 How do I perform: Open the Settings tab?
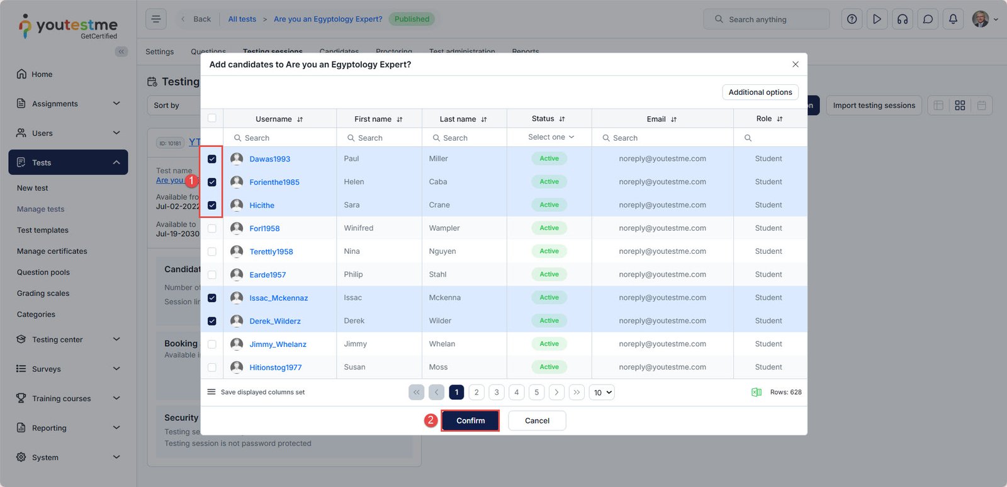159,52
